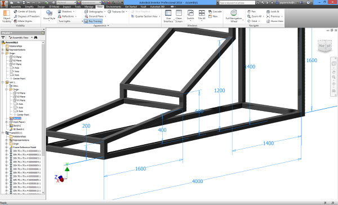
Task: Select the Orbit tool
Action: point(252,21)
